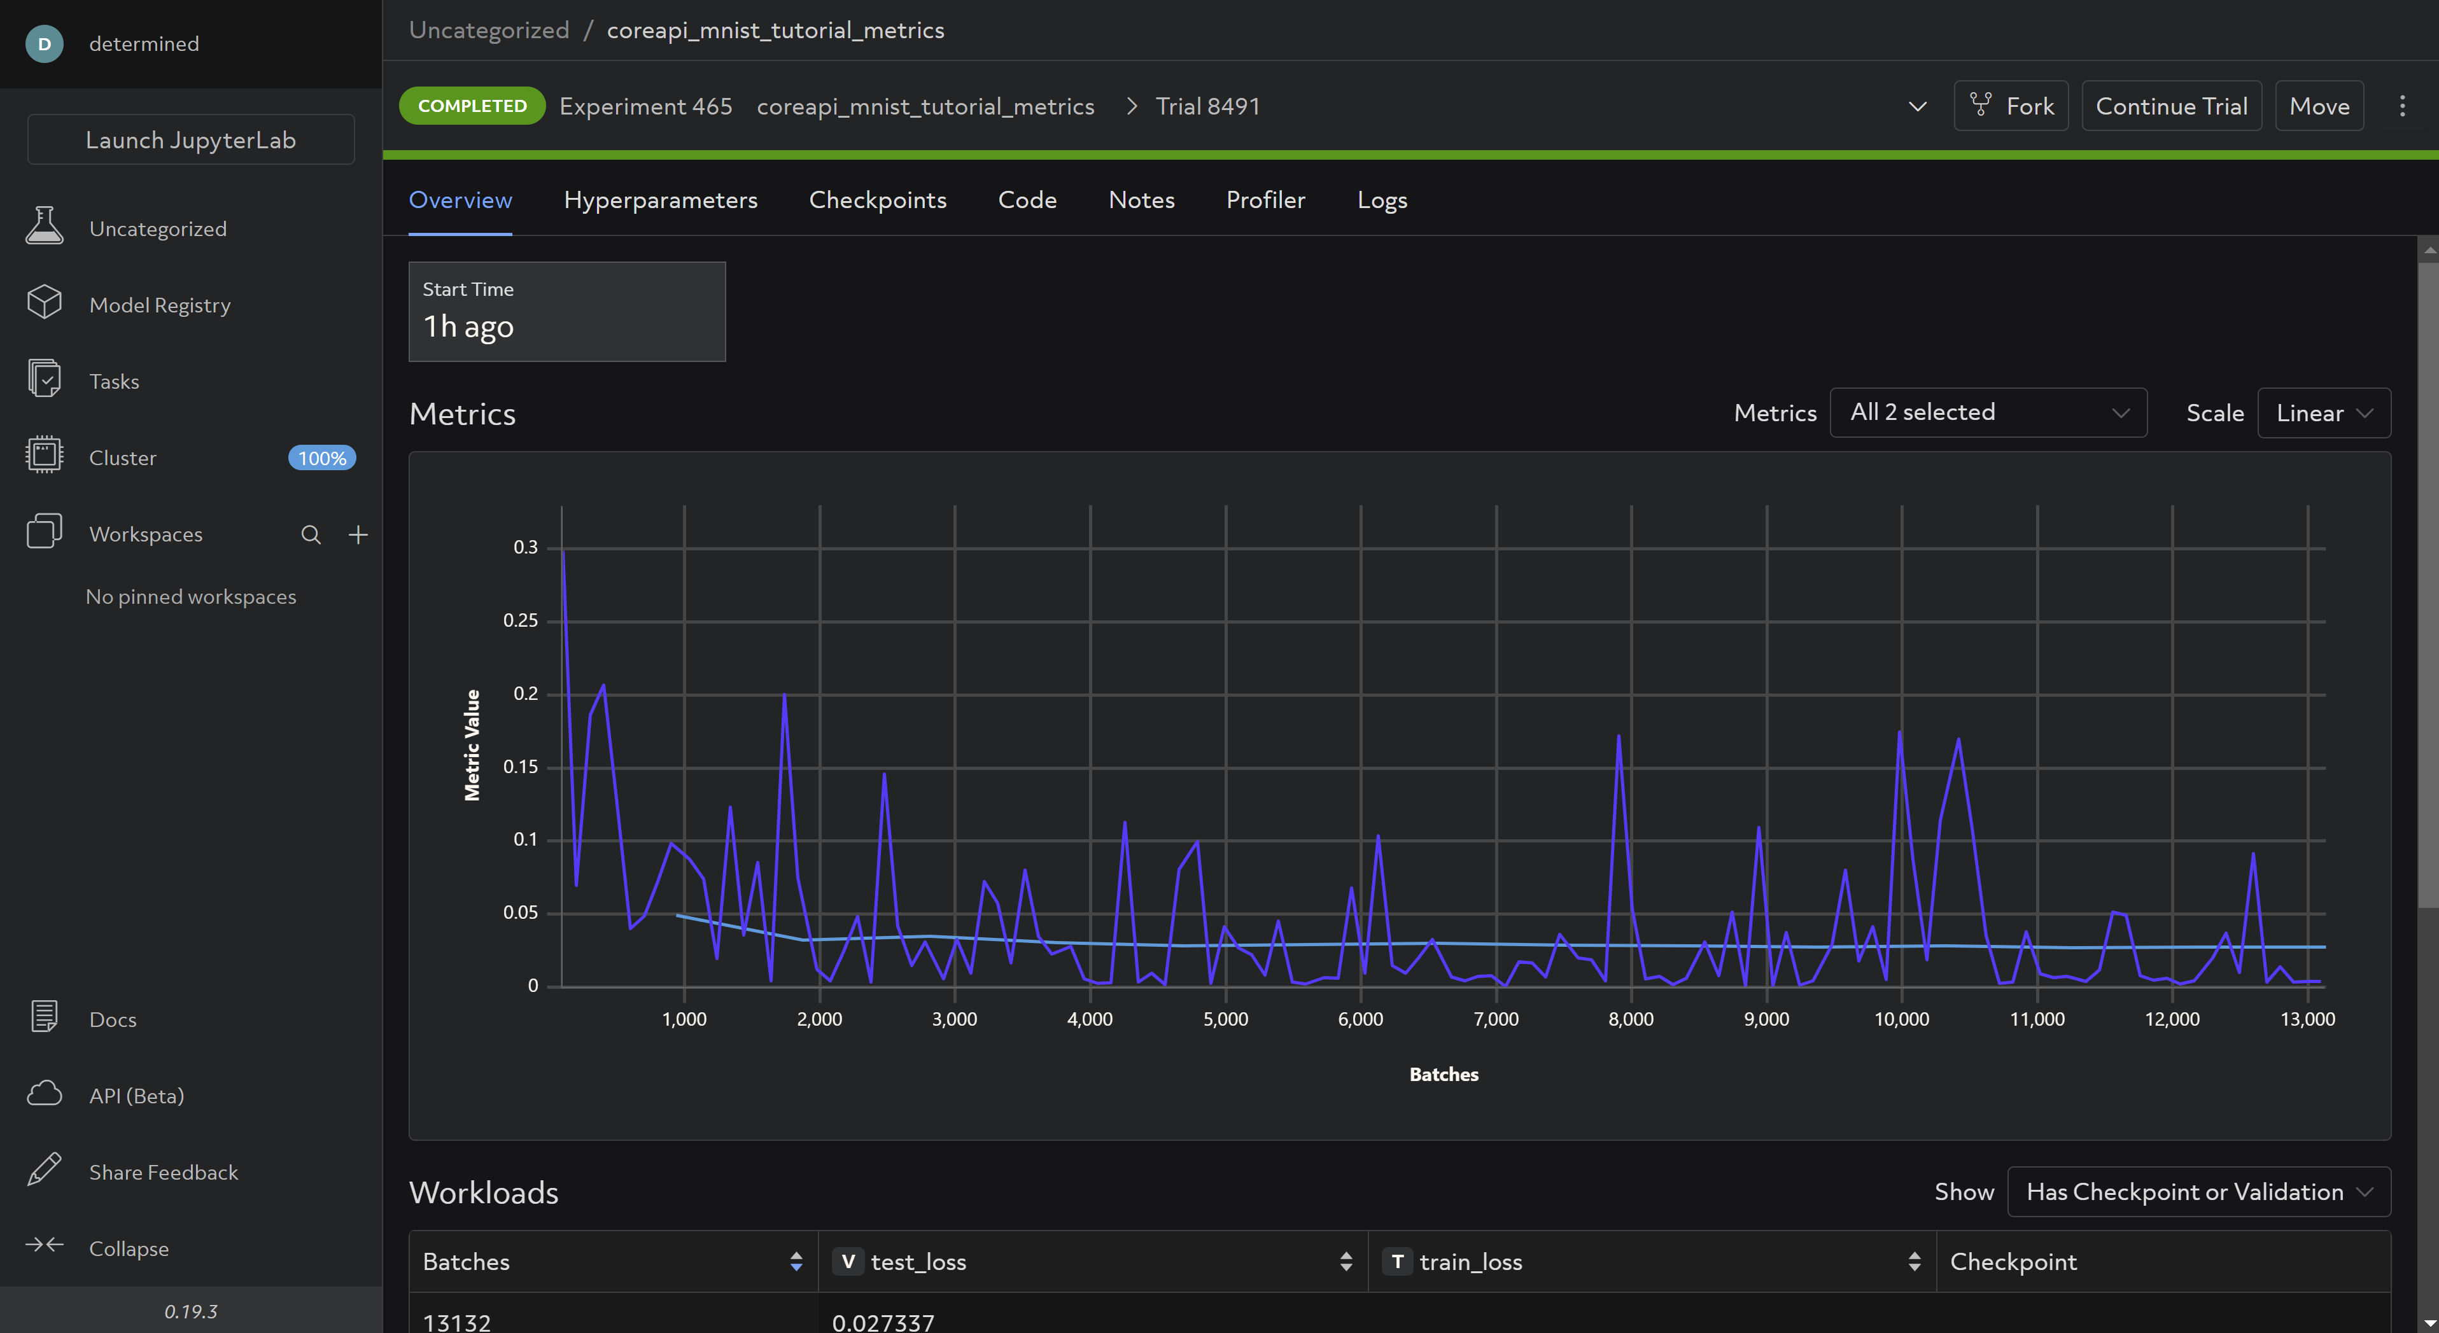Switch to the Profiler tab
This screenshot has height=1333, width=2439.
point(1265,200)
